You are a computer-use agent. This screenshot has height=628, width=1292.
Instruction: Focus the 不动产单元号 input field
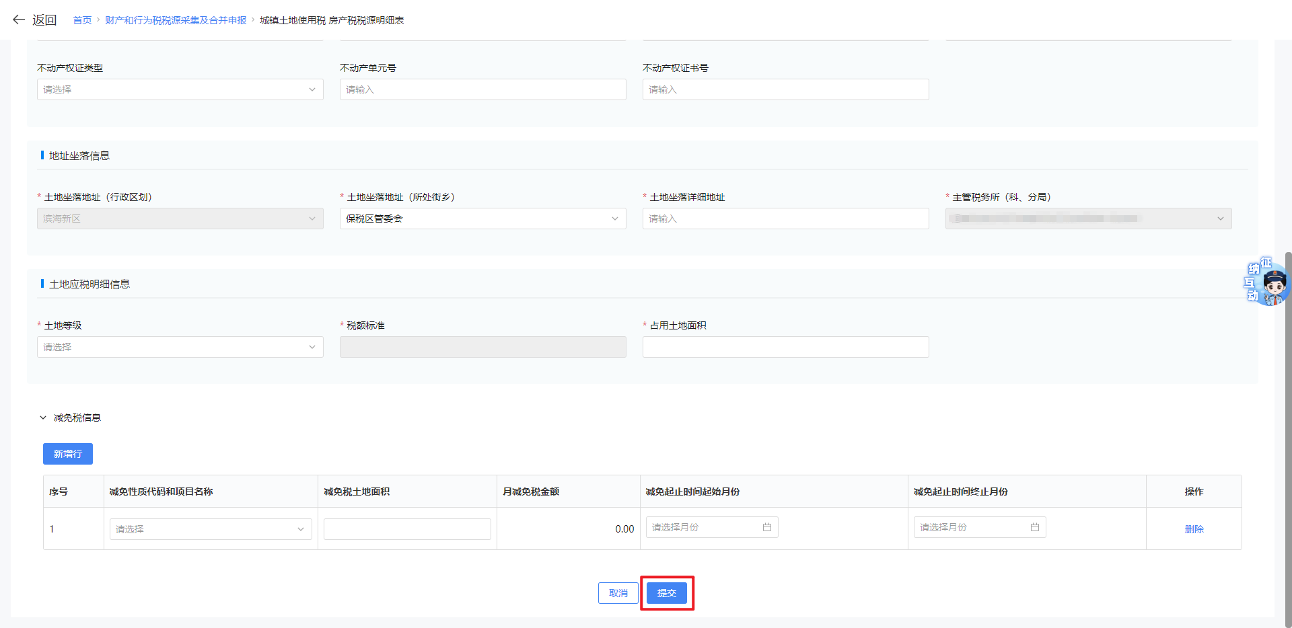point(482,89)
